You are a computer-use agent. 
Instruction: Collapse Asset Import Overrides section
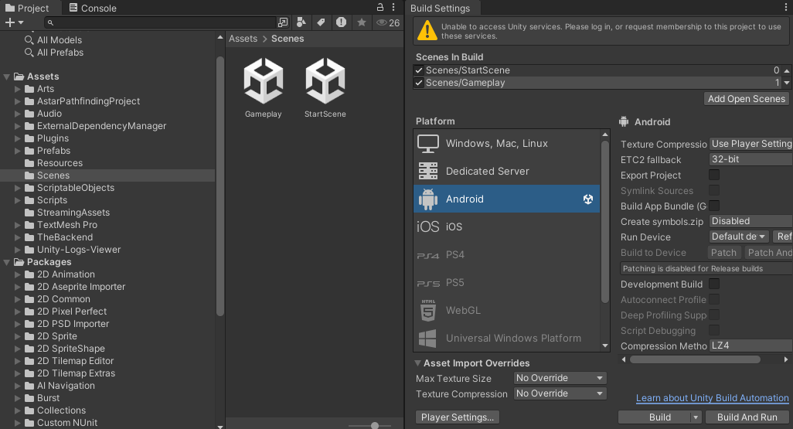coord(417,363)
